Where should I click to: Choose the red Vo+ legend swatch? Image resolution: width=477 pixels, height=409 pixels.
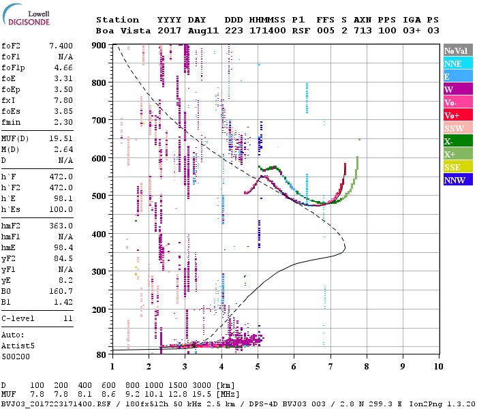click(x=457, y=115)
